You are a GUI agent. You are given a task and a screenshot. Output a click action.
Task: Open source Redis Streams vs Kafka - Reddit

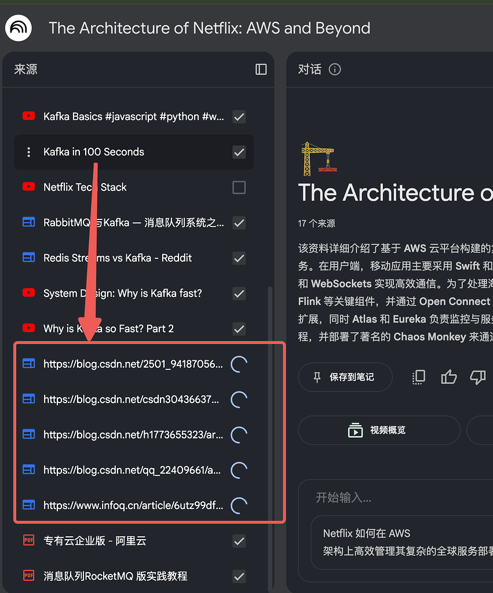pyautogui.click(x=118, y=258)
